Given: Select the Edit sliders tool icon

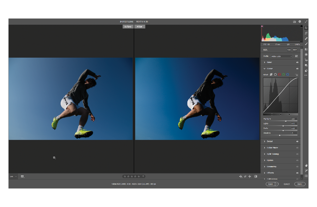Looking at the screenshot, I should click(306, 28).
